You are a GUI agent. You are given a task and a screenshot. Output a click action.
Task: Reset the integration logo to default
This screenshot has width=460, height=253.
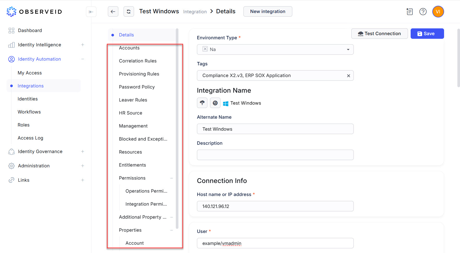(x=215, y=103)
